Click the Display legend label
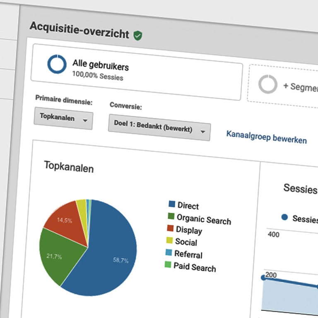Image resolution: width=318 pixels, height=318 pixels. [189, 230]
